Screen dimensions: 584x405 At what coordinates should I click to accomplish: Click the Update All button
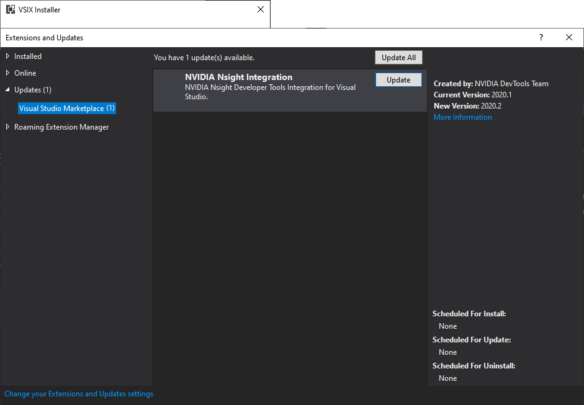pos(398,57)
